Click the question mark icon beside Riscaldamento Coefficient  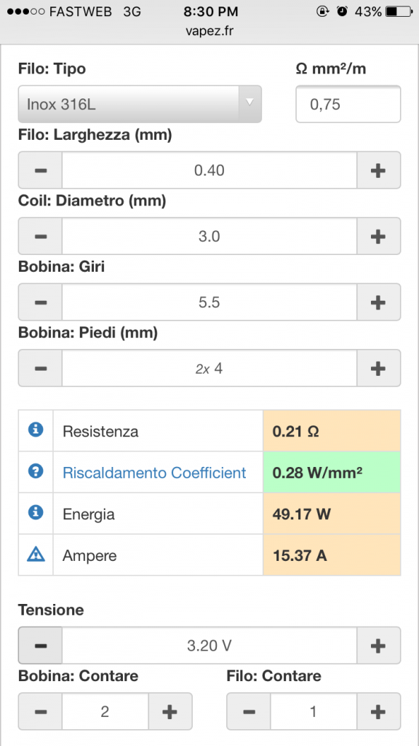[x=36, y=471]
